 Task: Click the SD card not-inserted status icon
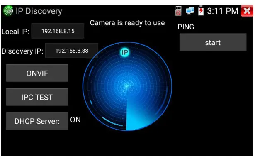click(x=178, y=11)
